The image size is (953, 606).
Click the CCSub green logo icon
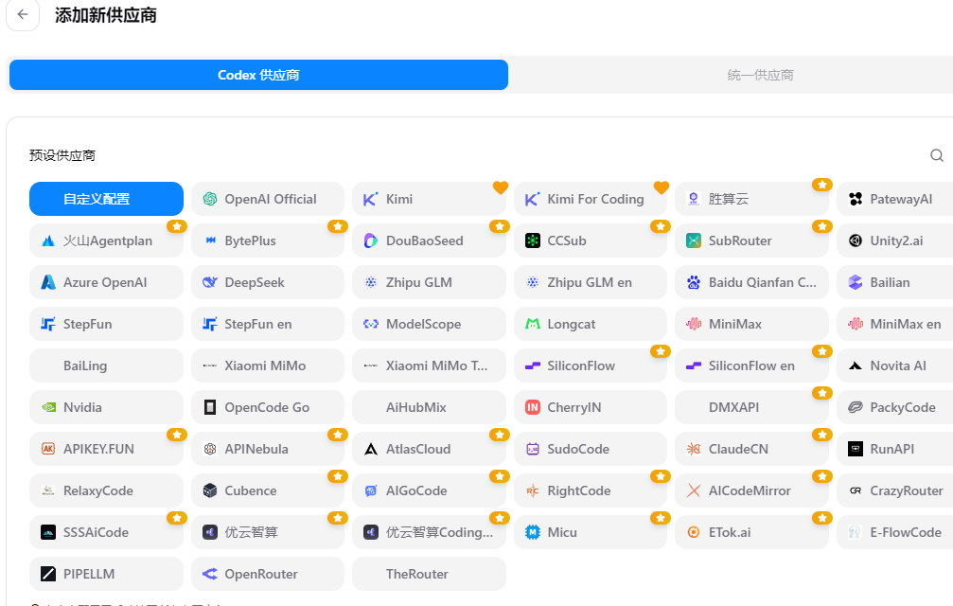tap(533, 241)
